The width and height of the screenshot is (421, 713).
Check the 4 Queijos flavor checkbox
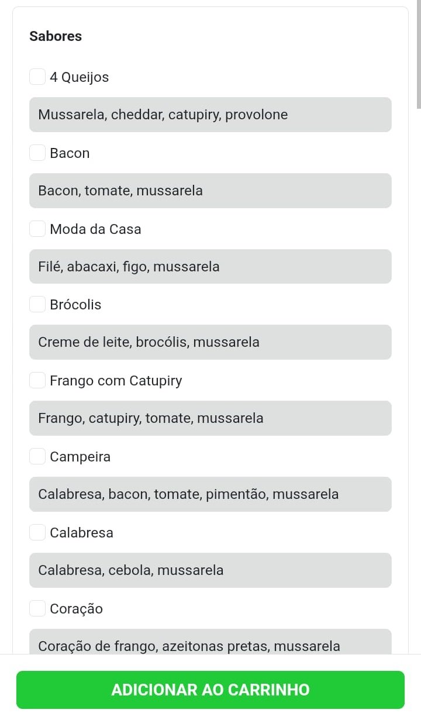click(37, 77)
